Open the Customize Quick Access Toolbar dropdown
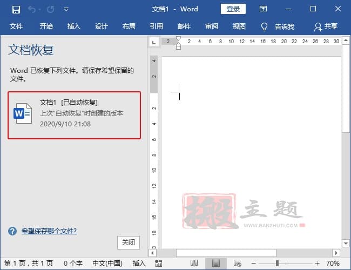The width and height of the screenshot is (351, 270). click(66, 9)
